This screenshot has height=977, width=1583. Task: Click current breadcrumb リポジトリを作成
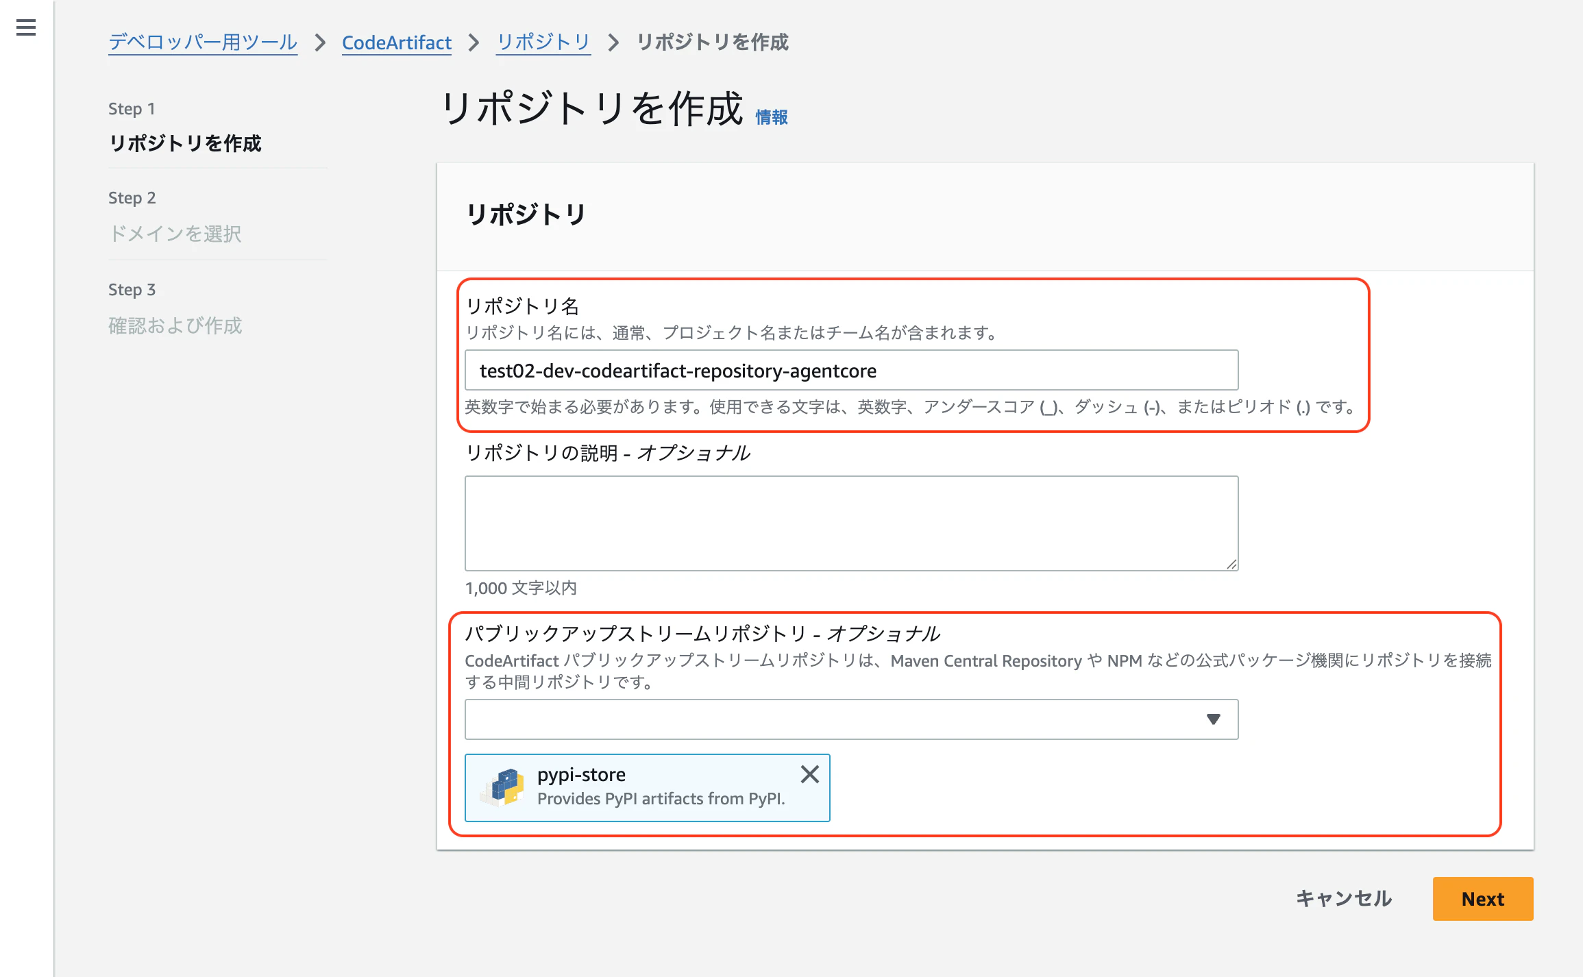pyautogui.click(x=713, y=42)
